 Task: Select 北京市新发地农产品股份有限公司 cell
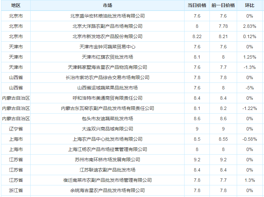107,36
